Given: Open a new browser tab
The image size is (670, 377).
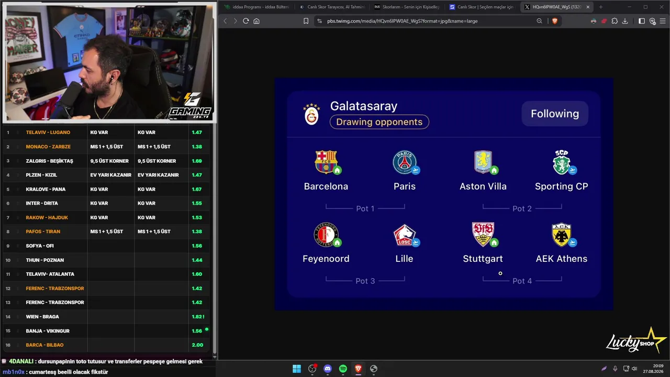Looking at the screenshot, I should (600, 7).
